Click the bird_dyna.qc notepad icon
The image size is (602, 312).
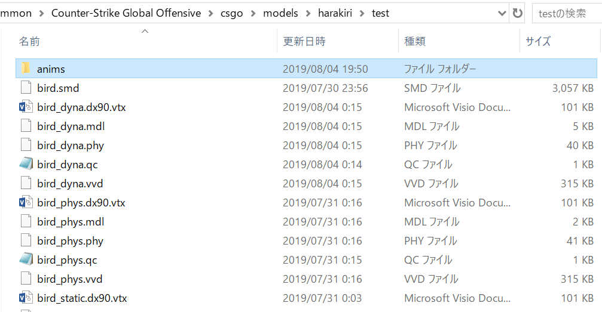coord(26,164)
